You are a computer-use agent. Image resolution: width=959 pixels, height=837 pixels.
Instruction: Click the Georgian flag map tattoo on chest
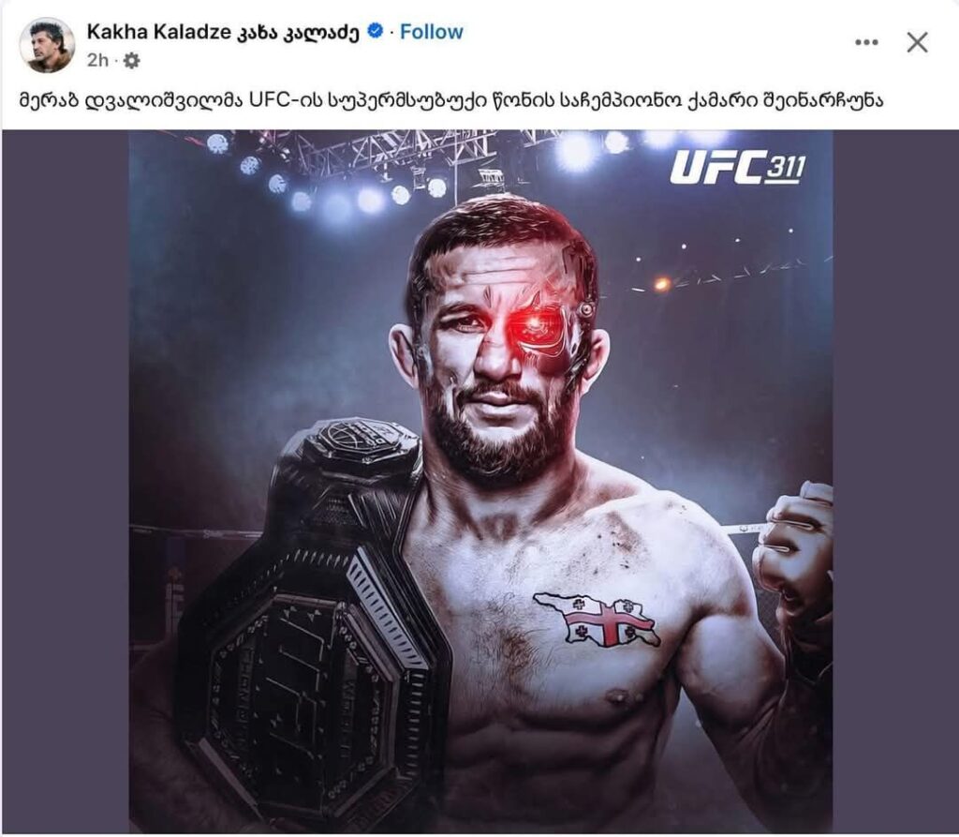[597, 620]
